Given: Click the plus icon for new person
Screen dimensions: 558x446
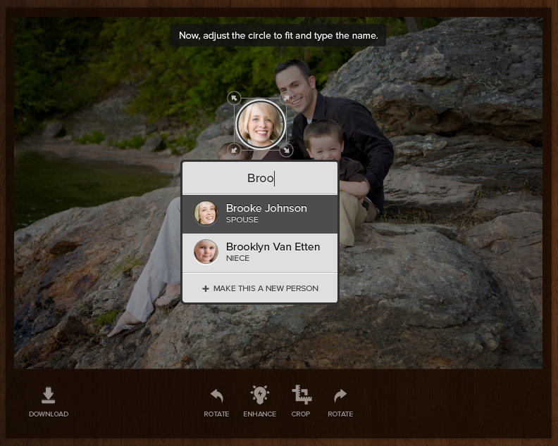Looking at the screenshot, I should click(x=205, y=288).
